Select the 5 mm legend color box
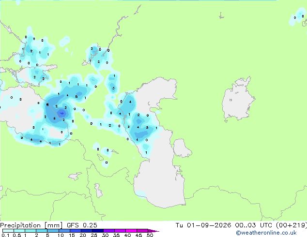 click(53, 231)
